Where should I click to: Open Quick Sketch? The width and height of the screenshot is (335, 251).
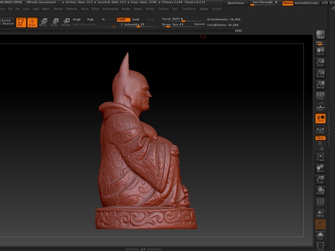[7, 22]
